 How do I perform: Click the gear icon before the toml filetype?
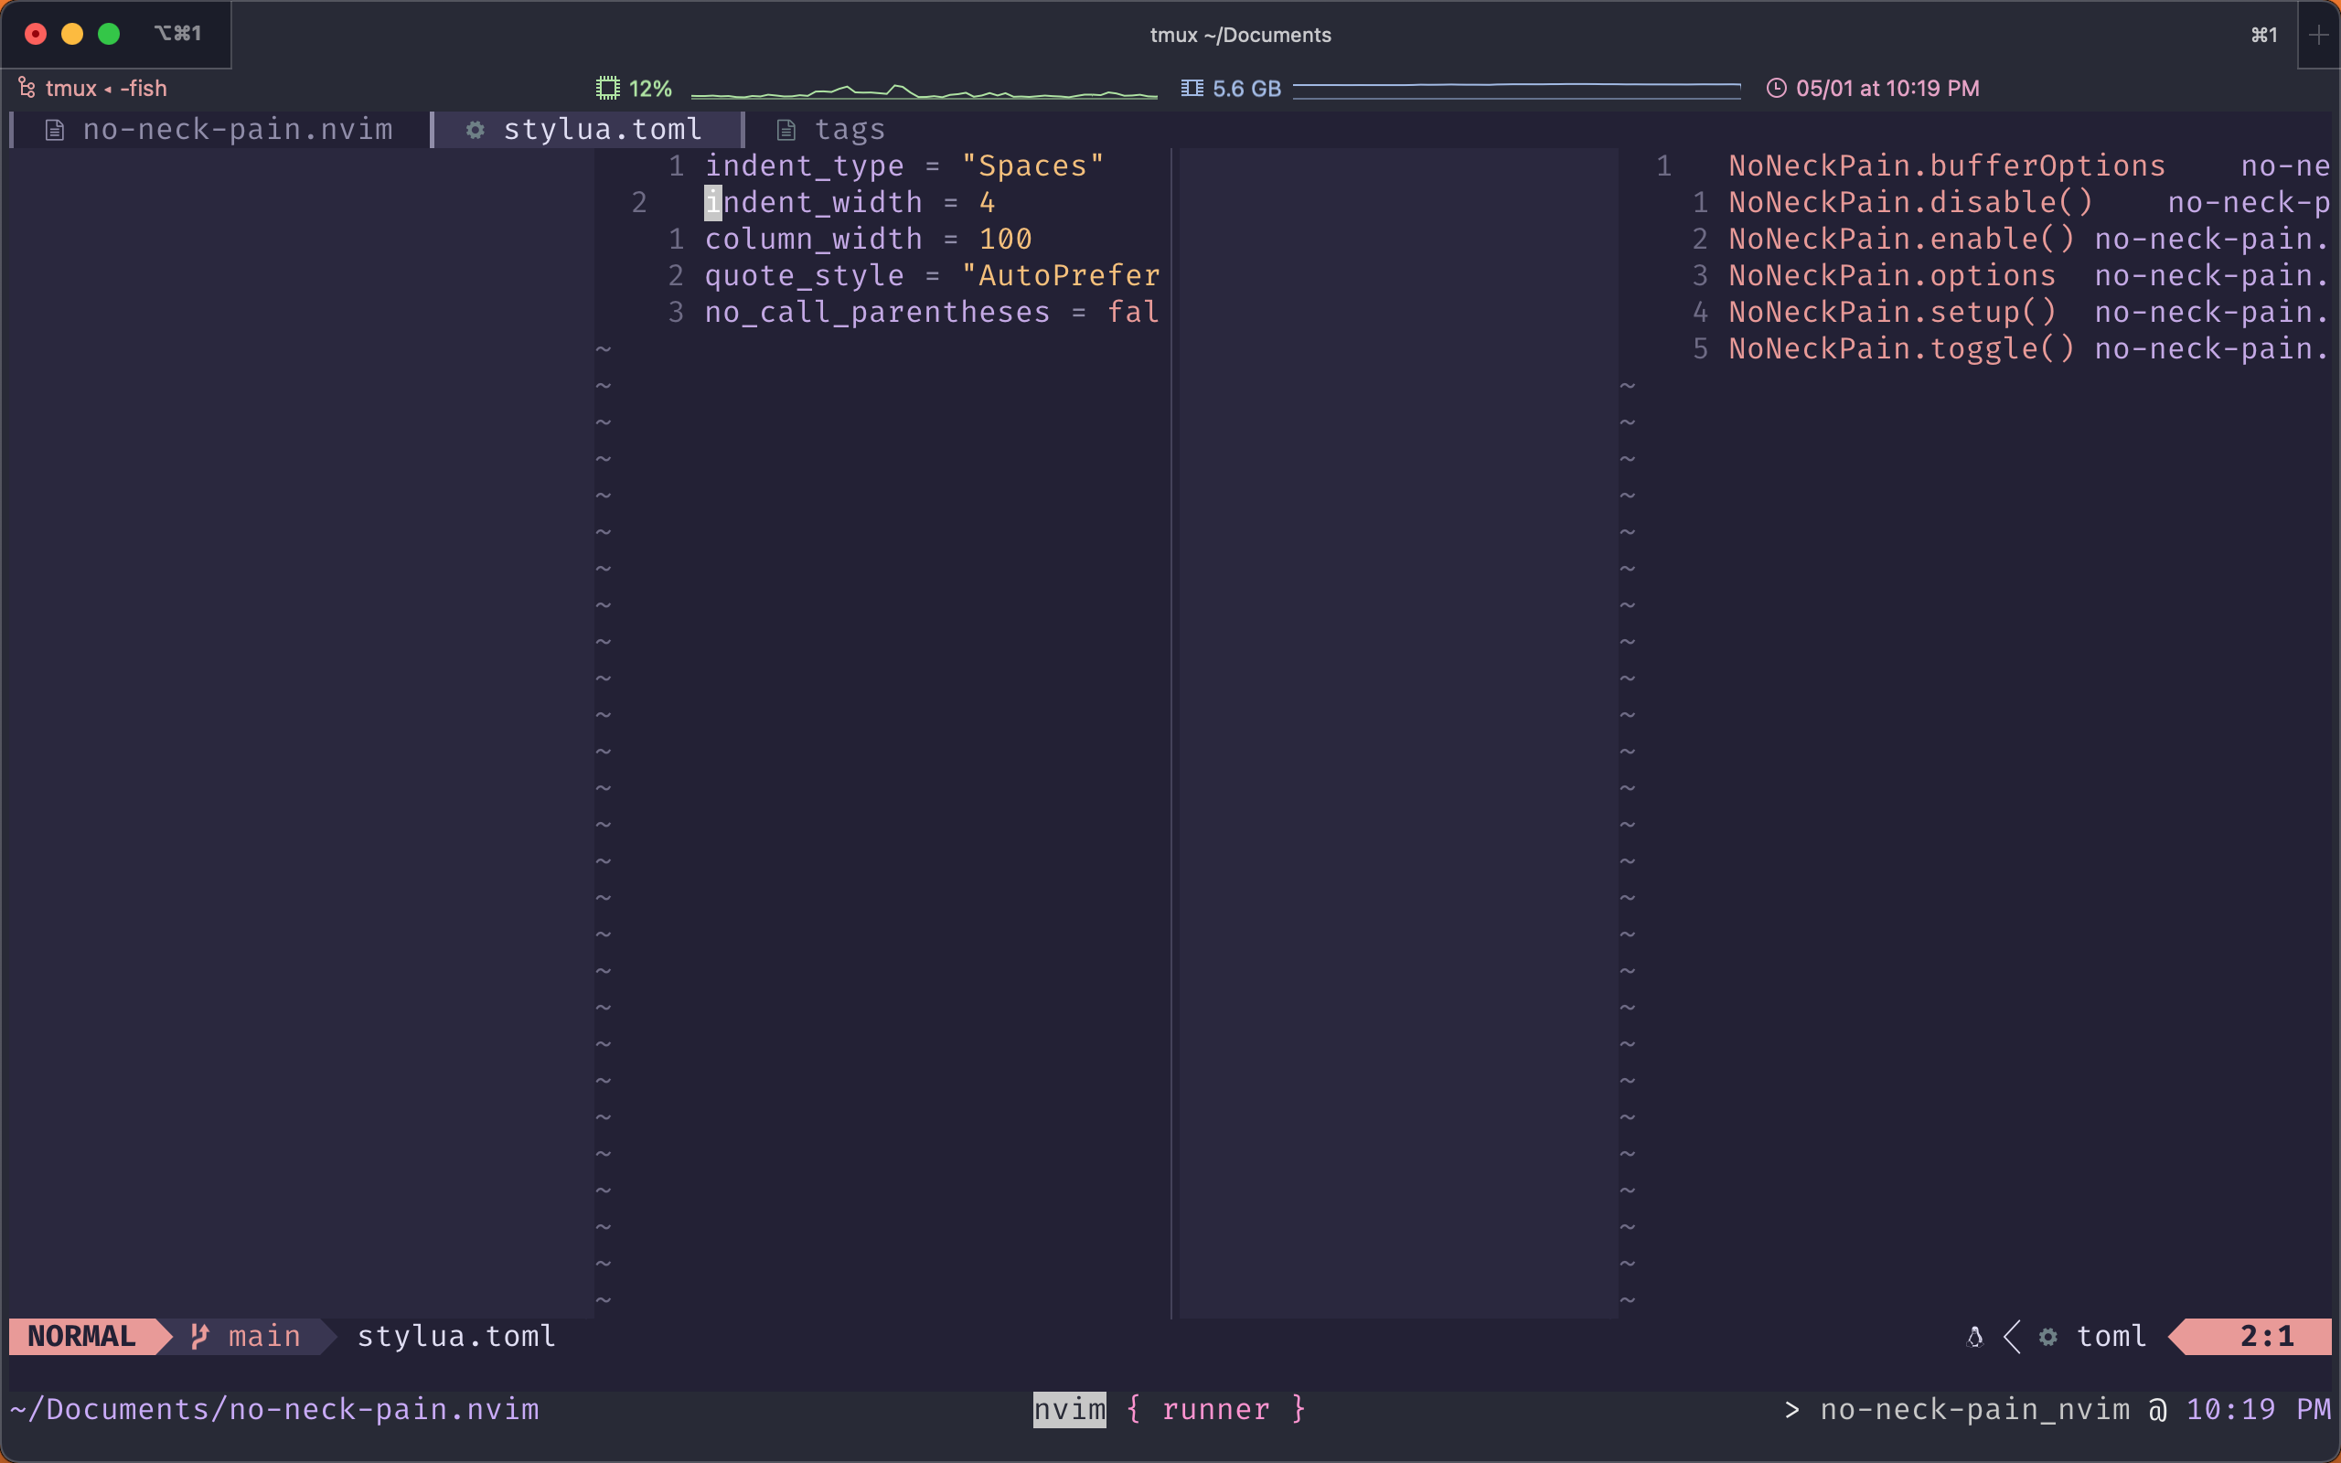click(2047, 1336)
